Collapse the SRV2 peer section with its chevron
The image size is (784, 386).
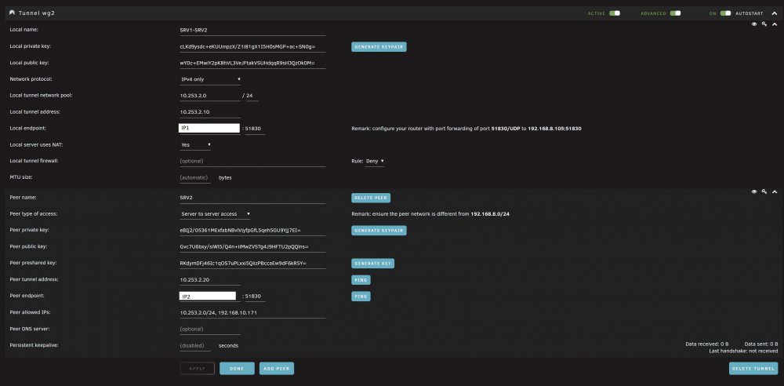pyautogui.click(x=775, y=191)
